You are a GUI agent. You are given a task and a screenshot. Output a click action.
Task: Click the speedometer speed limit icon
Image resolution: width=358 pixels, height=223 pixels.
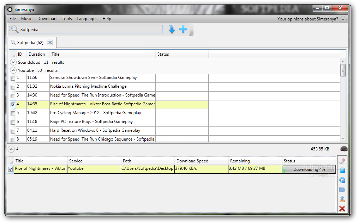(344, 149)
